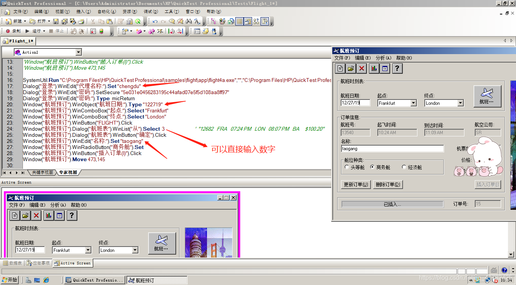Click Internet Explorer icon in taskbar
The image size is (516, 285).
(46, 280)
